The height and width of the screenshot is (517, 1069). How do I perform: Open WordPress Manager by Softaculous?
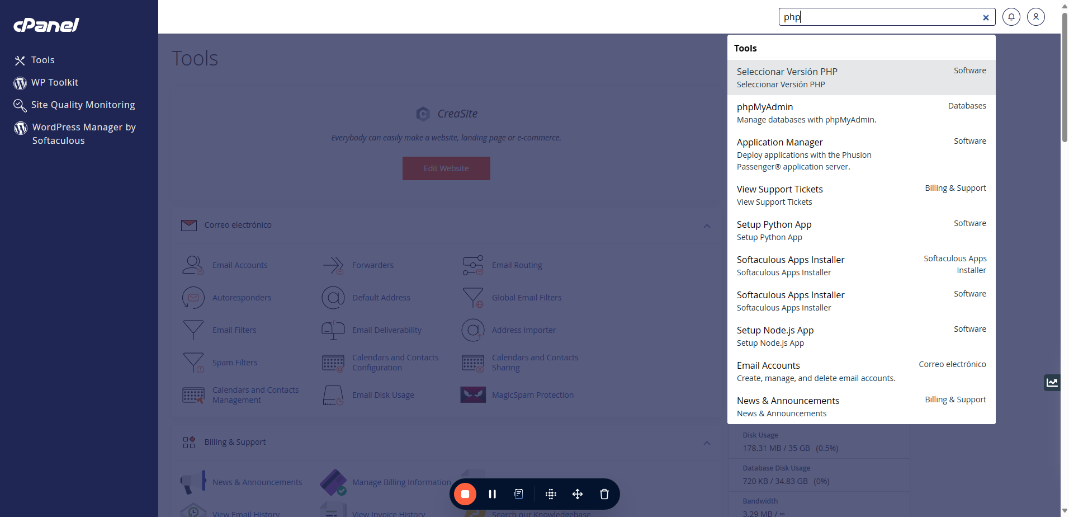pos(75,134)
